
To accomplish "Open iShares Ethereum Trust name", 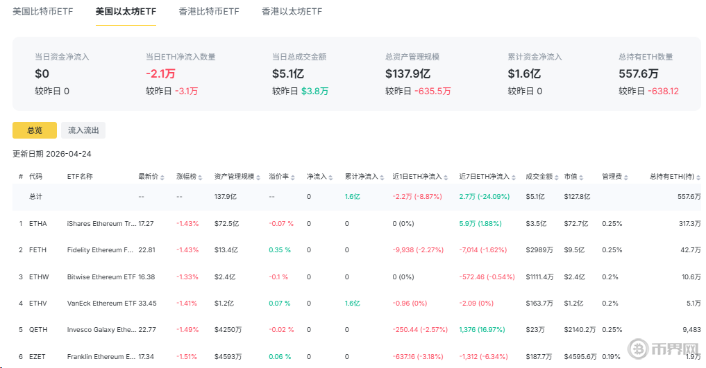I will click(102, 223).
